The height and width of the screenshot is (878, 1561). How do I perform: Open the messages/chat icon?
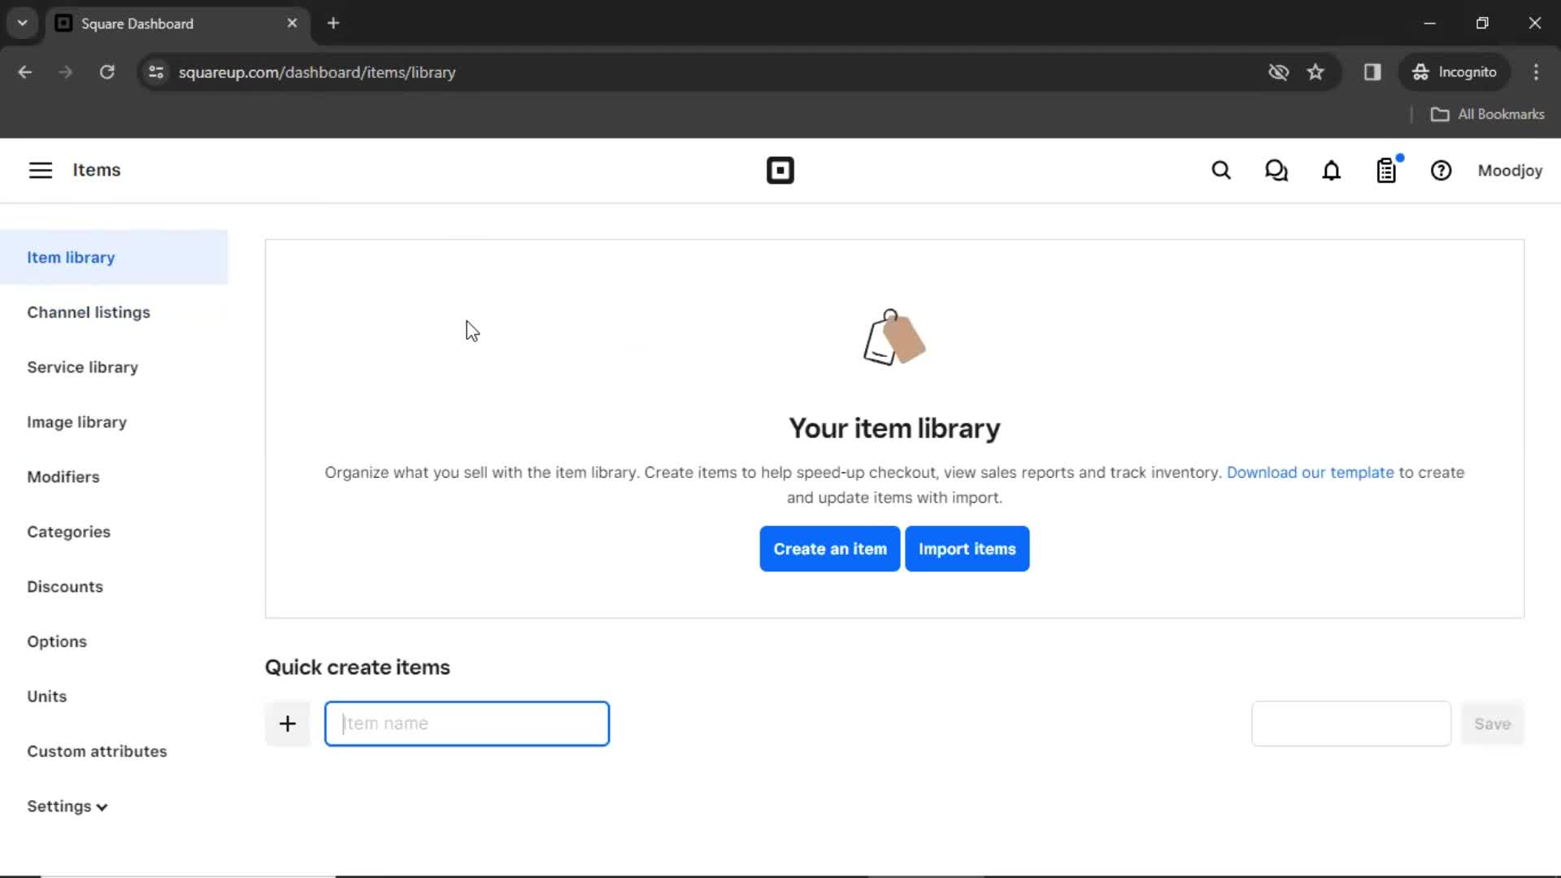click(1277, 171)
